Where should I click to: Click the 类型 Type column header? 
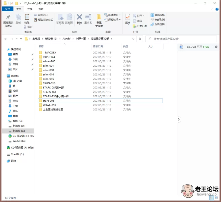(x=126, y=46)
